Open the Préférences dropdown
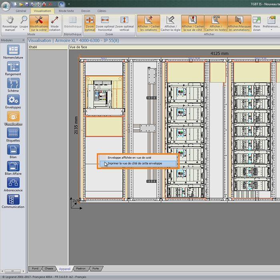Screen dimensions: 280x280 pyautogui.click(x=271, y=23)
